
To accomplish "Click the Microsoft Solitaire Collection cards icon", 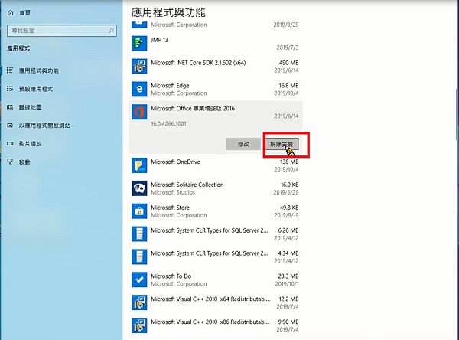I will click(140, 188).
